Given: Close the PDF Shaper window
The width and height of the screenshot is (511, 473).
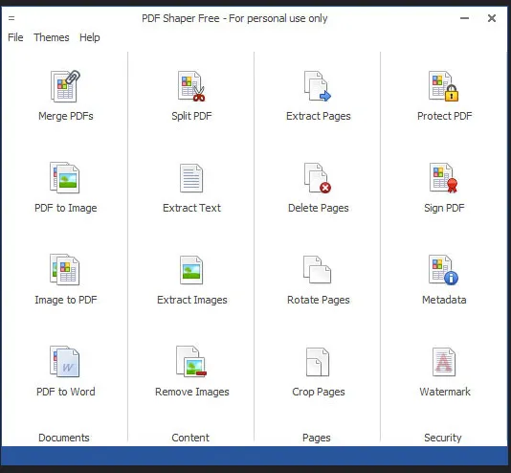Looking at the screenshot, I should tap(492, 18).
